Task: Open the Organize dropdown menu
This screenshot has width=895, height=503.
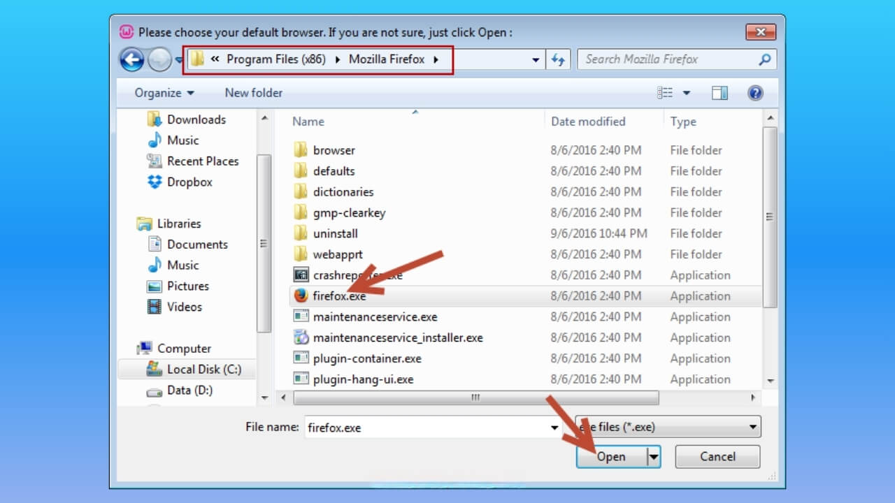Action: tap(164, 93)
